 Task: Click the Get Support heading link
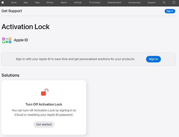[x=12, y=11]
